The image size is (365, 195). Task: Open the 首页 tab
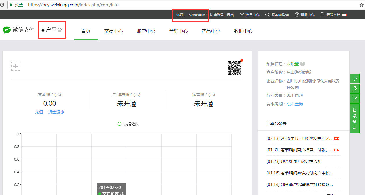click(x=86, y=31)
